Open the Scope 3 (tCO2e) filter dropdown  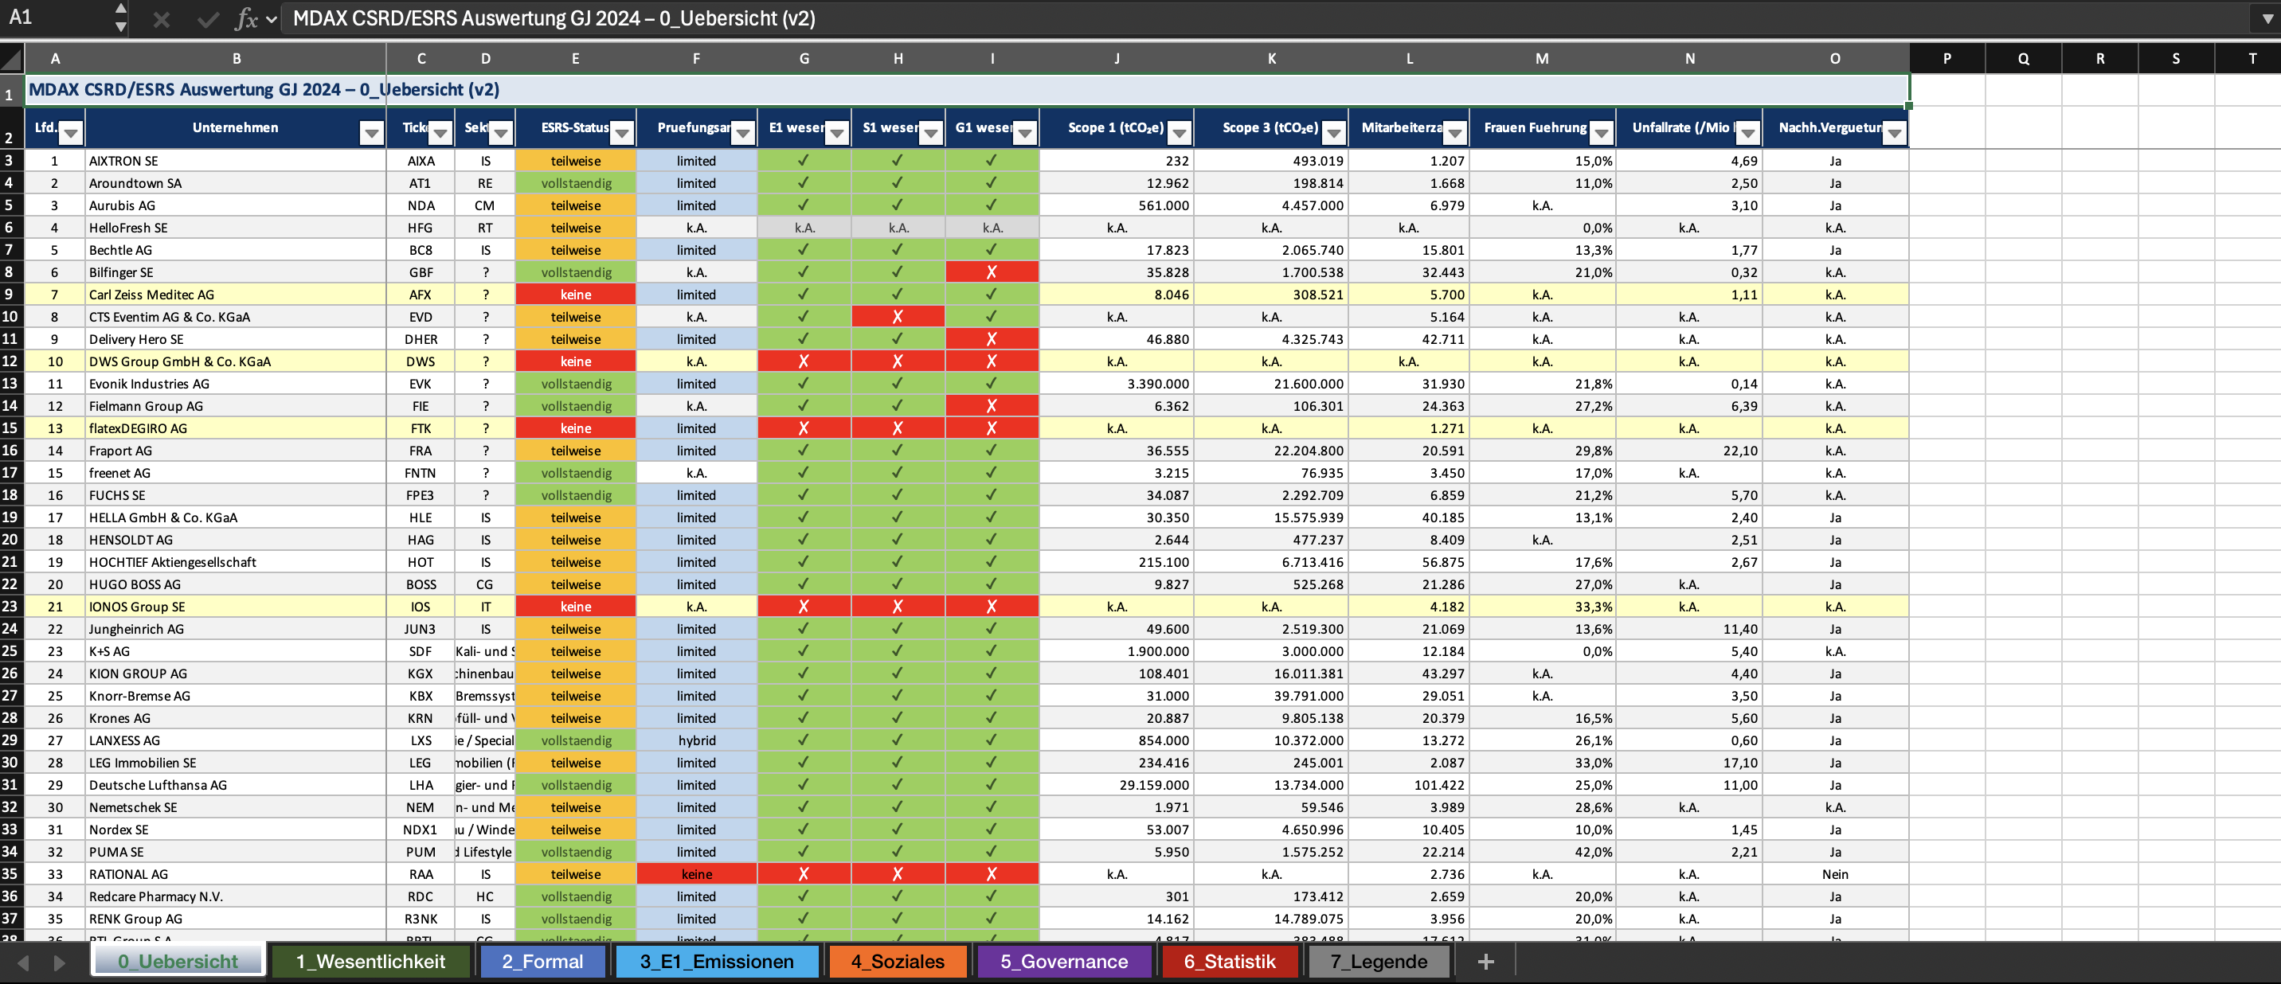(1333, 133)
